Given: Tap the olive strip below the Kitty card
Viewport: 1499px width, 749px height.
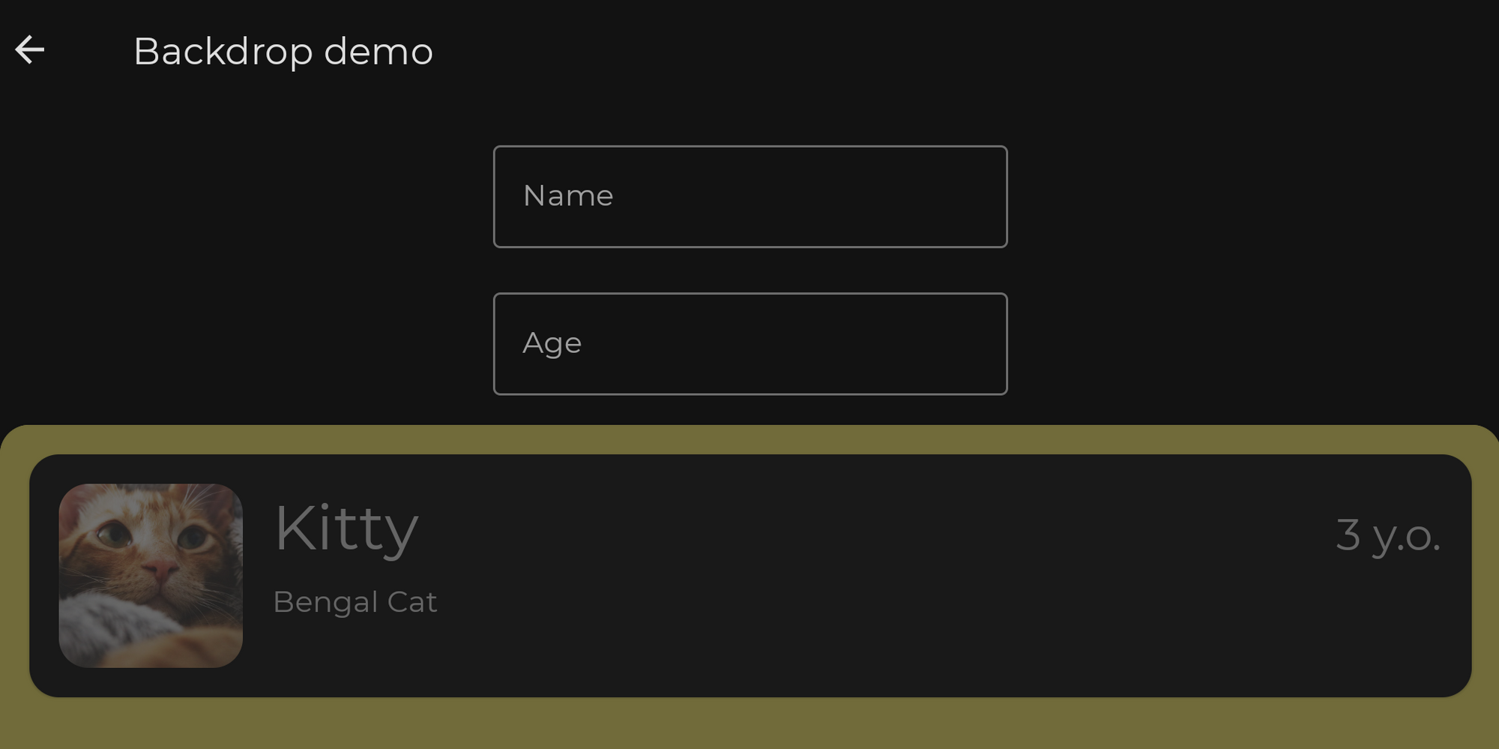Looking at the screenshot, I should tap(749, 724).
